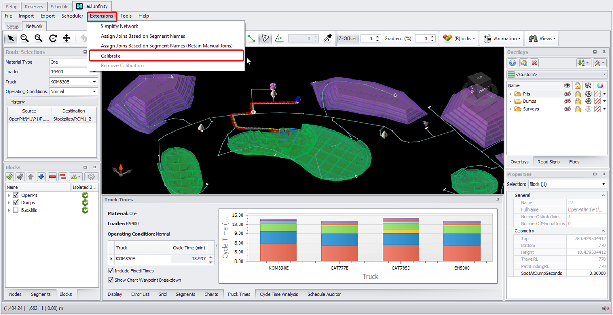The height and width of the screenshot is (315, 613).
Task: Click the Pits overlay color swatch
Action: 598,94
